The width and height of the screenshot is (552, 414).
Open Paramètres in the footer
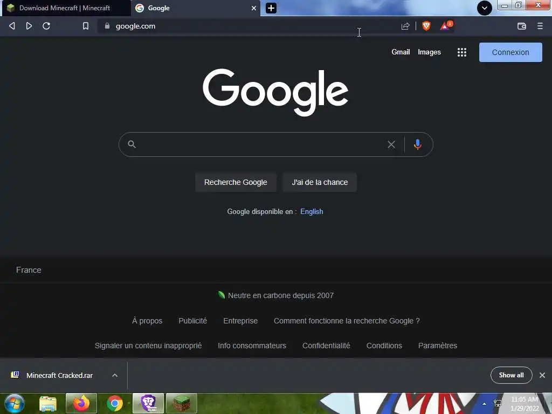pyautogui.click(x=438, y=346)
